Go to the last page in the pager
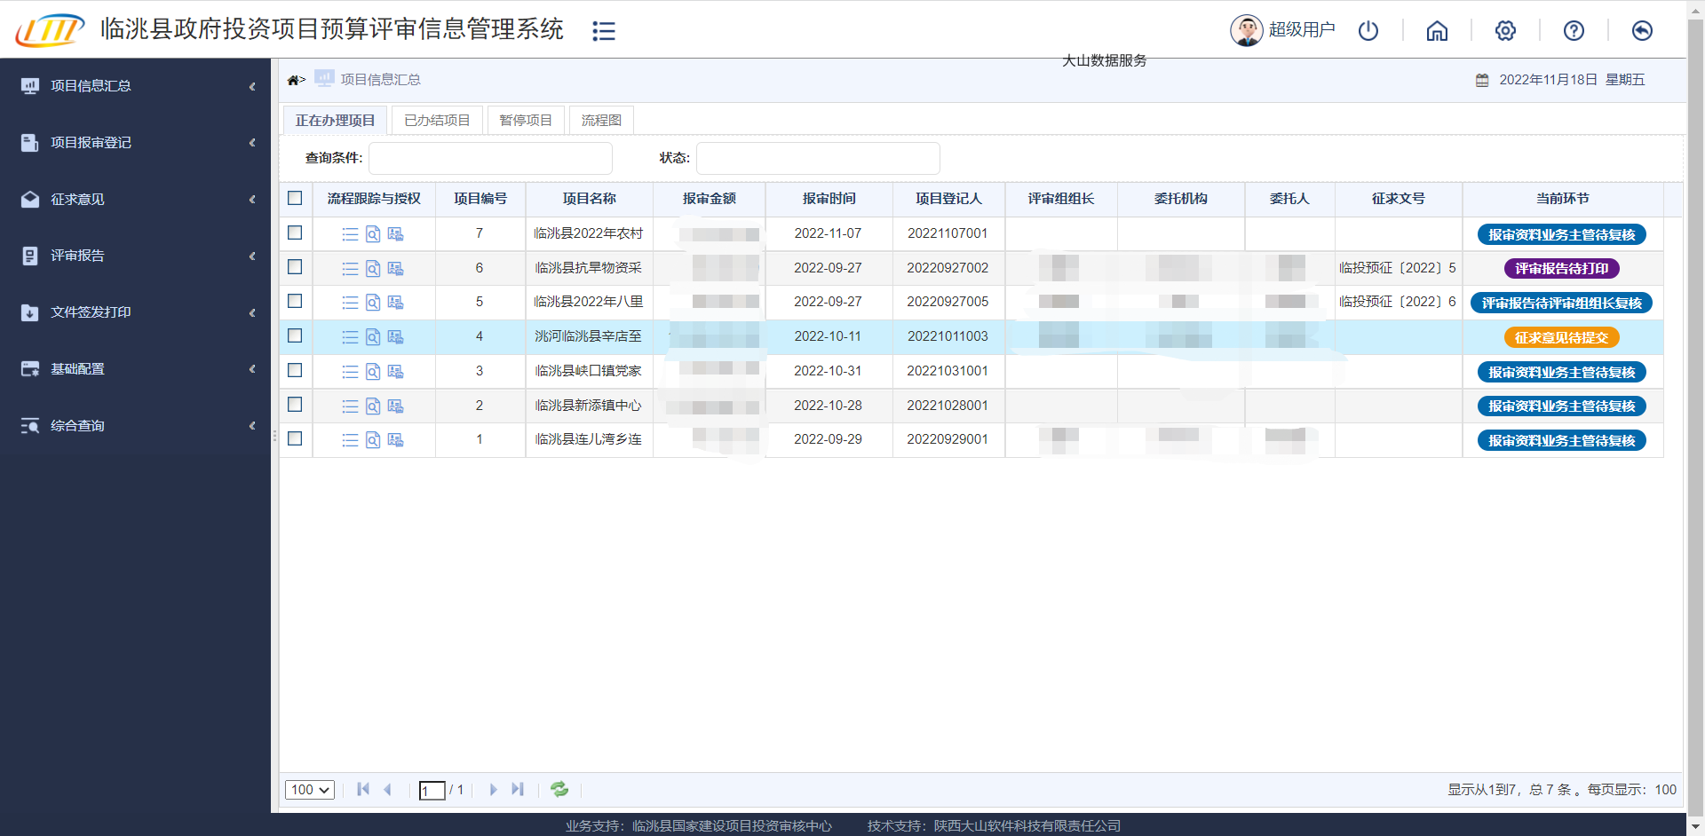This screenshot has width=1705, height=836. pos(518,789)
